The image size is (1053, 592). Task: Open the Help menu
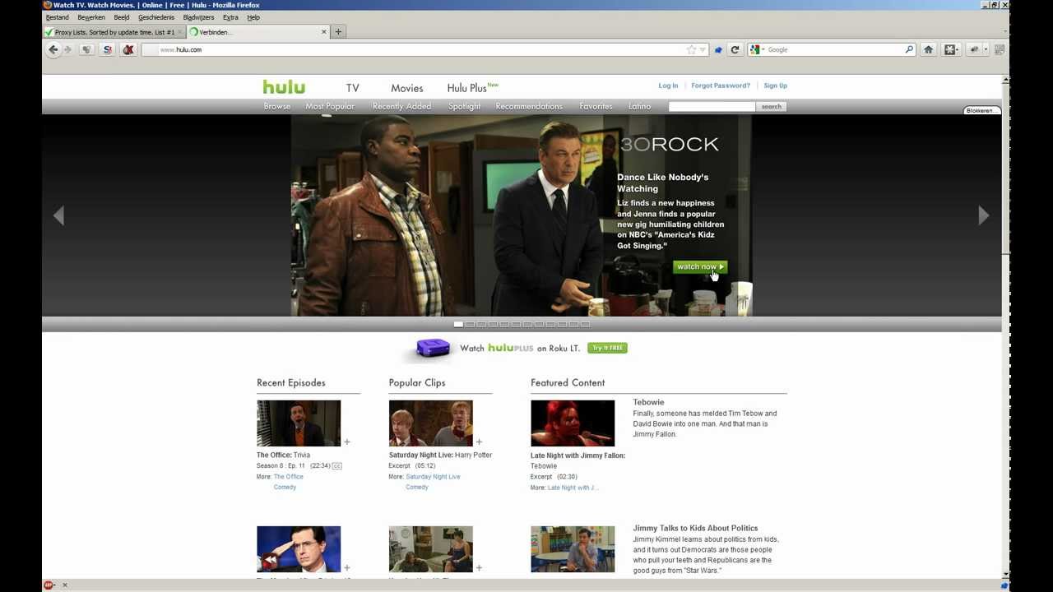click(x=253, y=17)
